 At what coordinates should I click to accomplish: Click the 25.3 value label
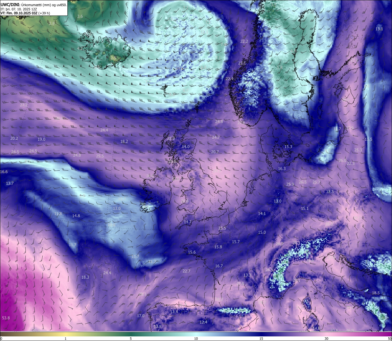pos(358,150)
